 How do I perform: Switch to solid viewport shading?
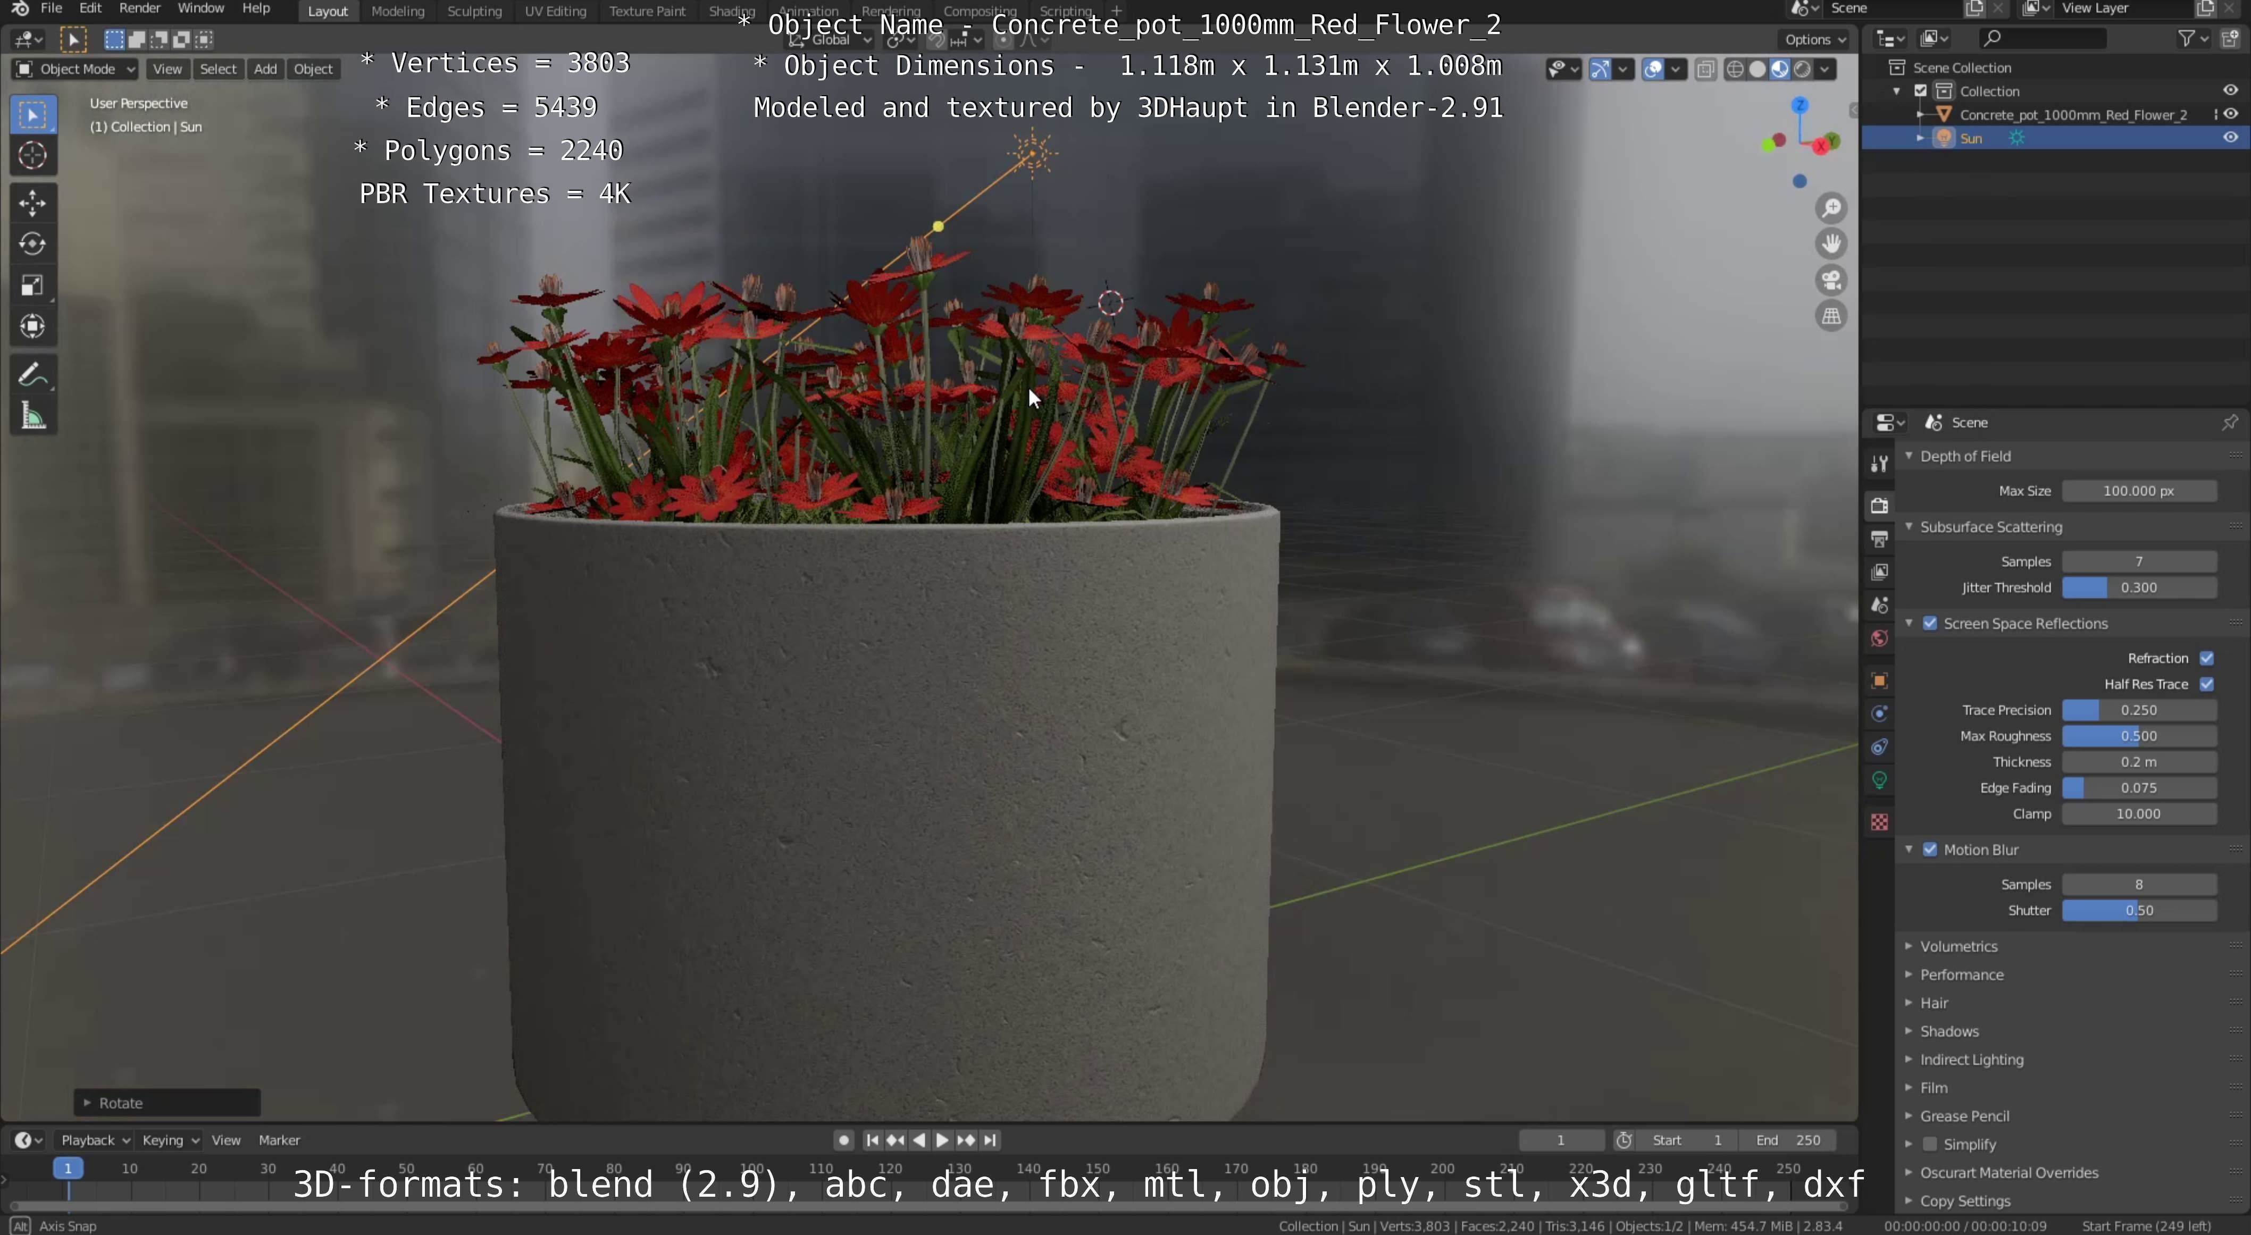coord(1758,69)
